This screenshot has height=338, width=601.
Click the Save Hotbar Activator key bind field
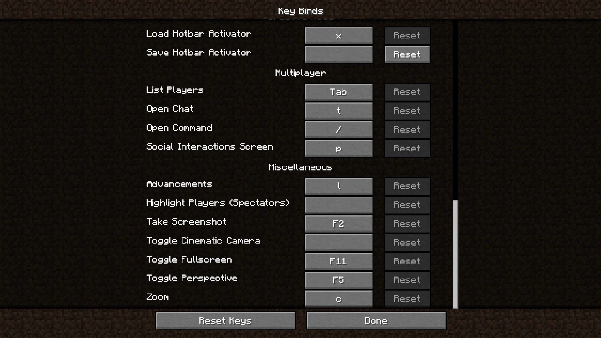(x=338, y=54)
